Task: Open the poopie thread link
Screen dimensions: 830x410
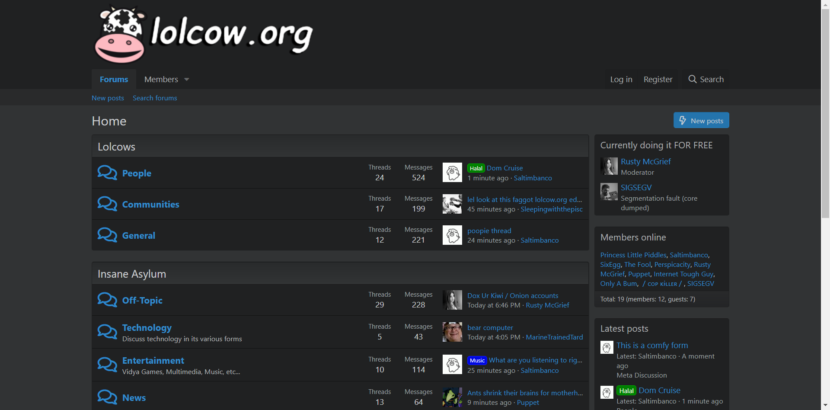Action: click(489, 231)
